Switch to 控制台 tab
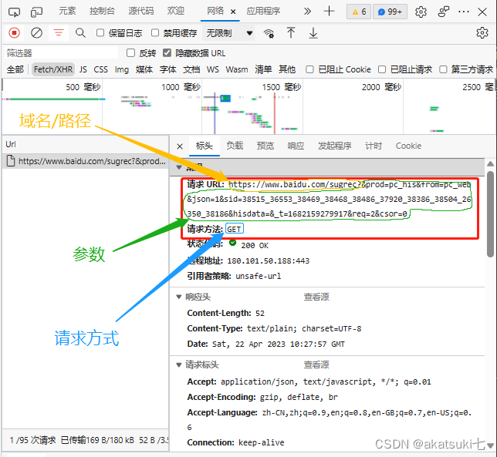Image resolution: width=497 pixels, height=457 pixels. click(x=102, y=11)
